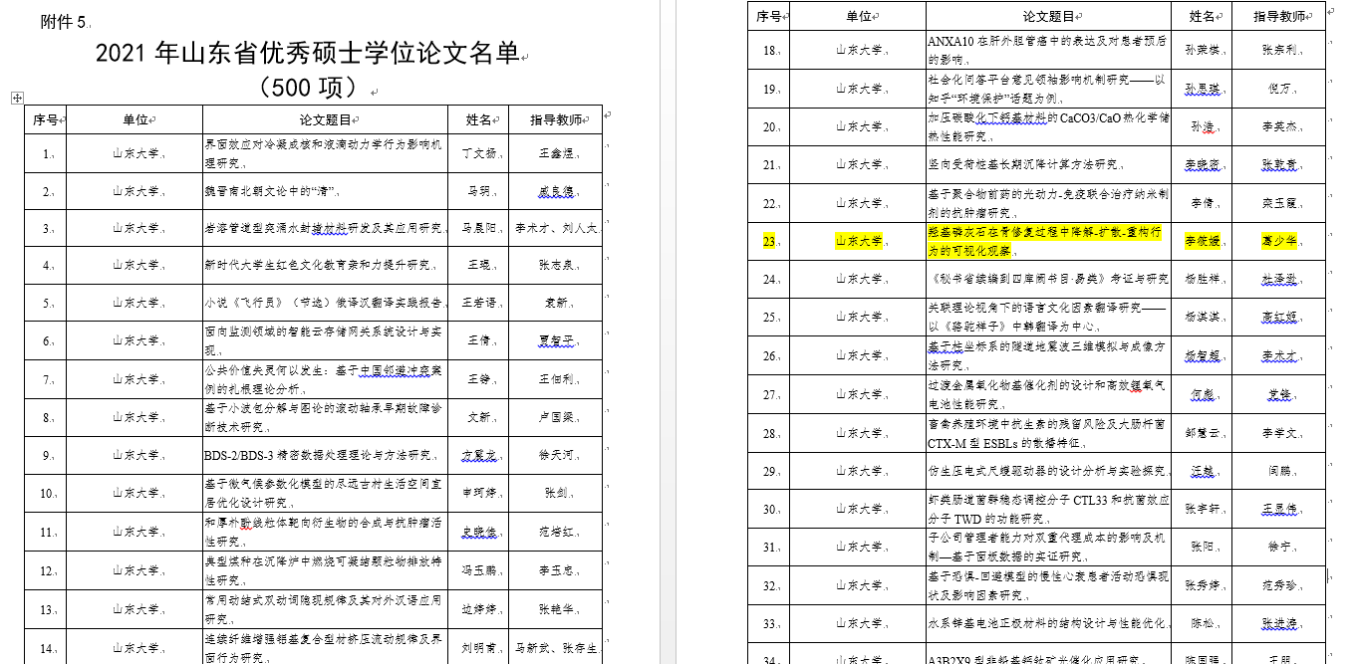This screenshot has width=1357, height=664.
Task: Click advisor '徐宁' in row 31
Action: pos(1280,547)
